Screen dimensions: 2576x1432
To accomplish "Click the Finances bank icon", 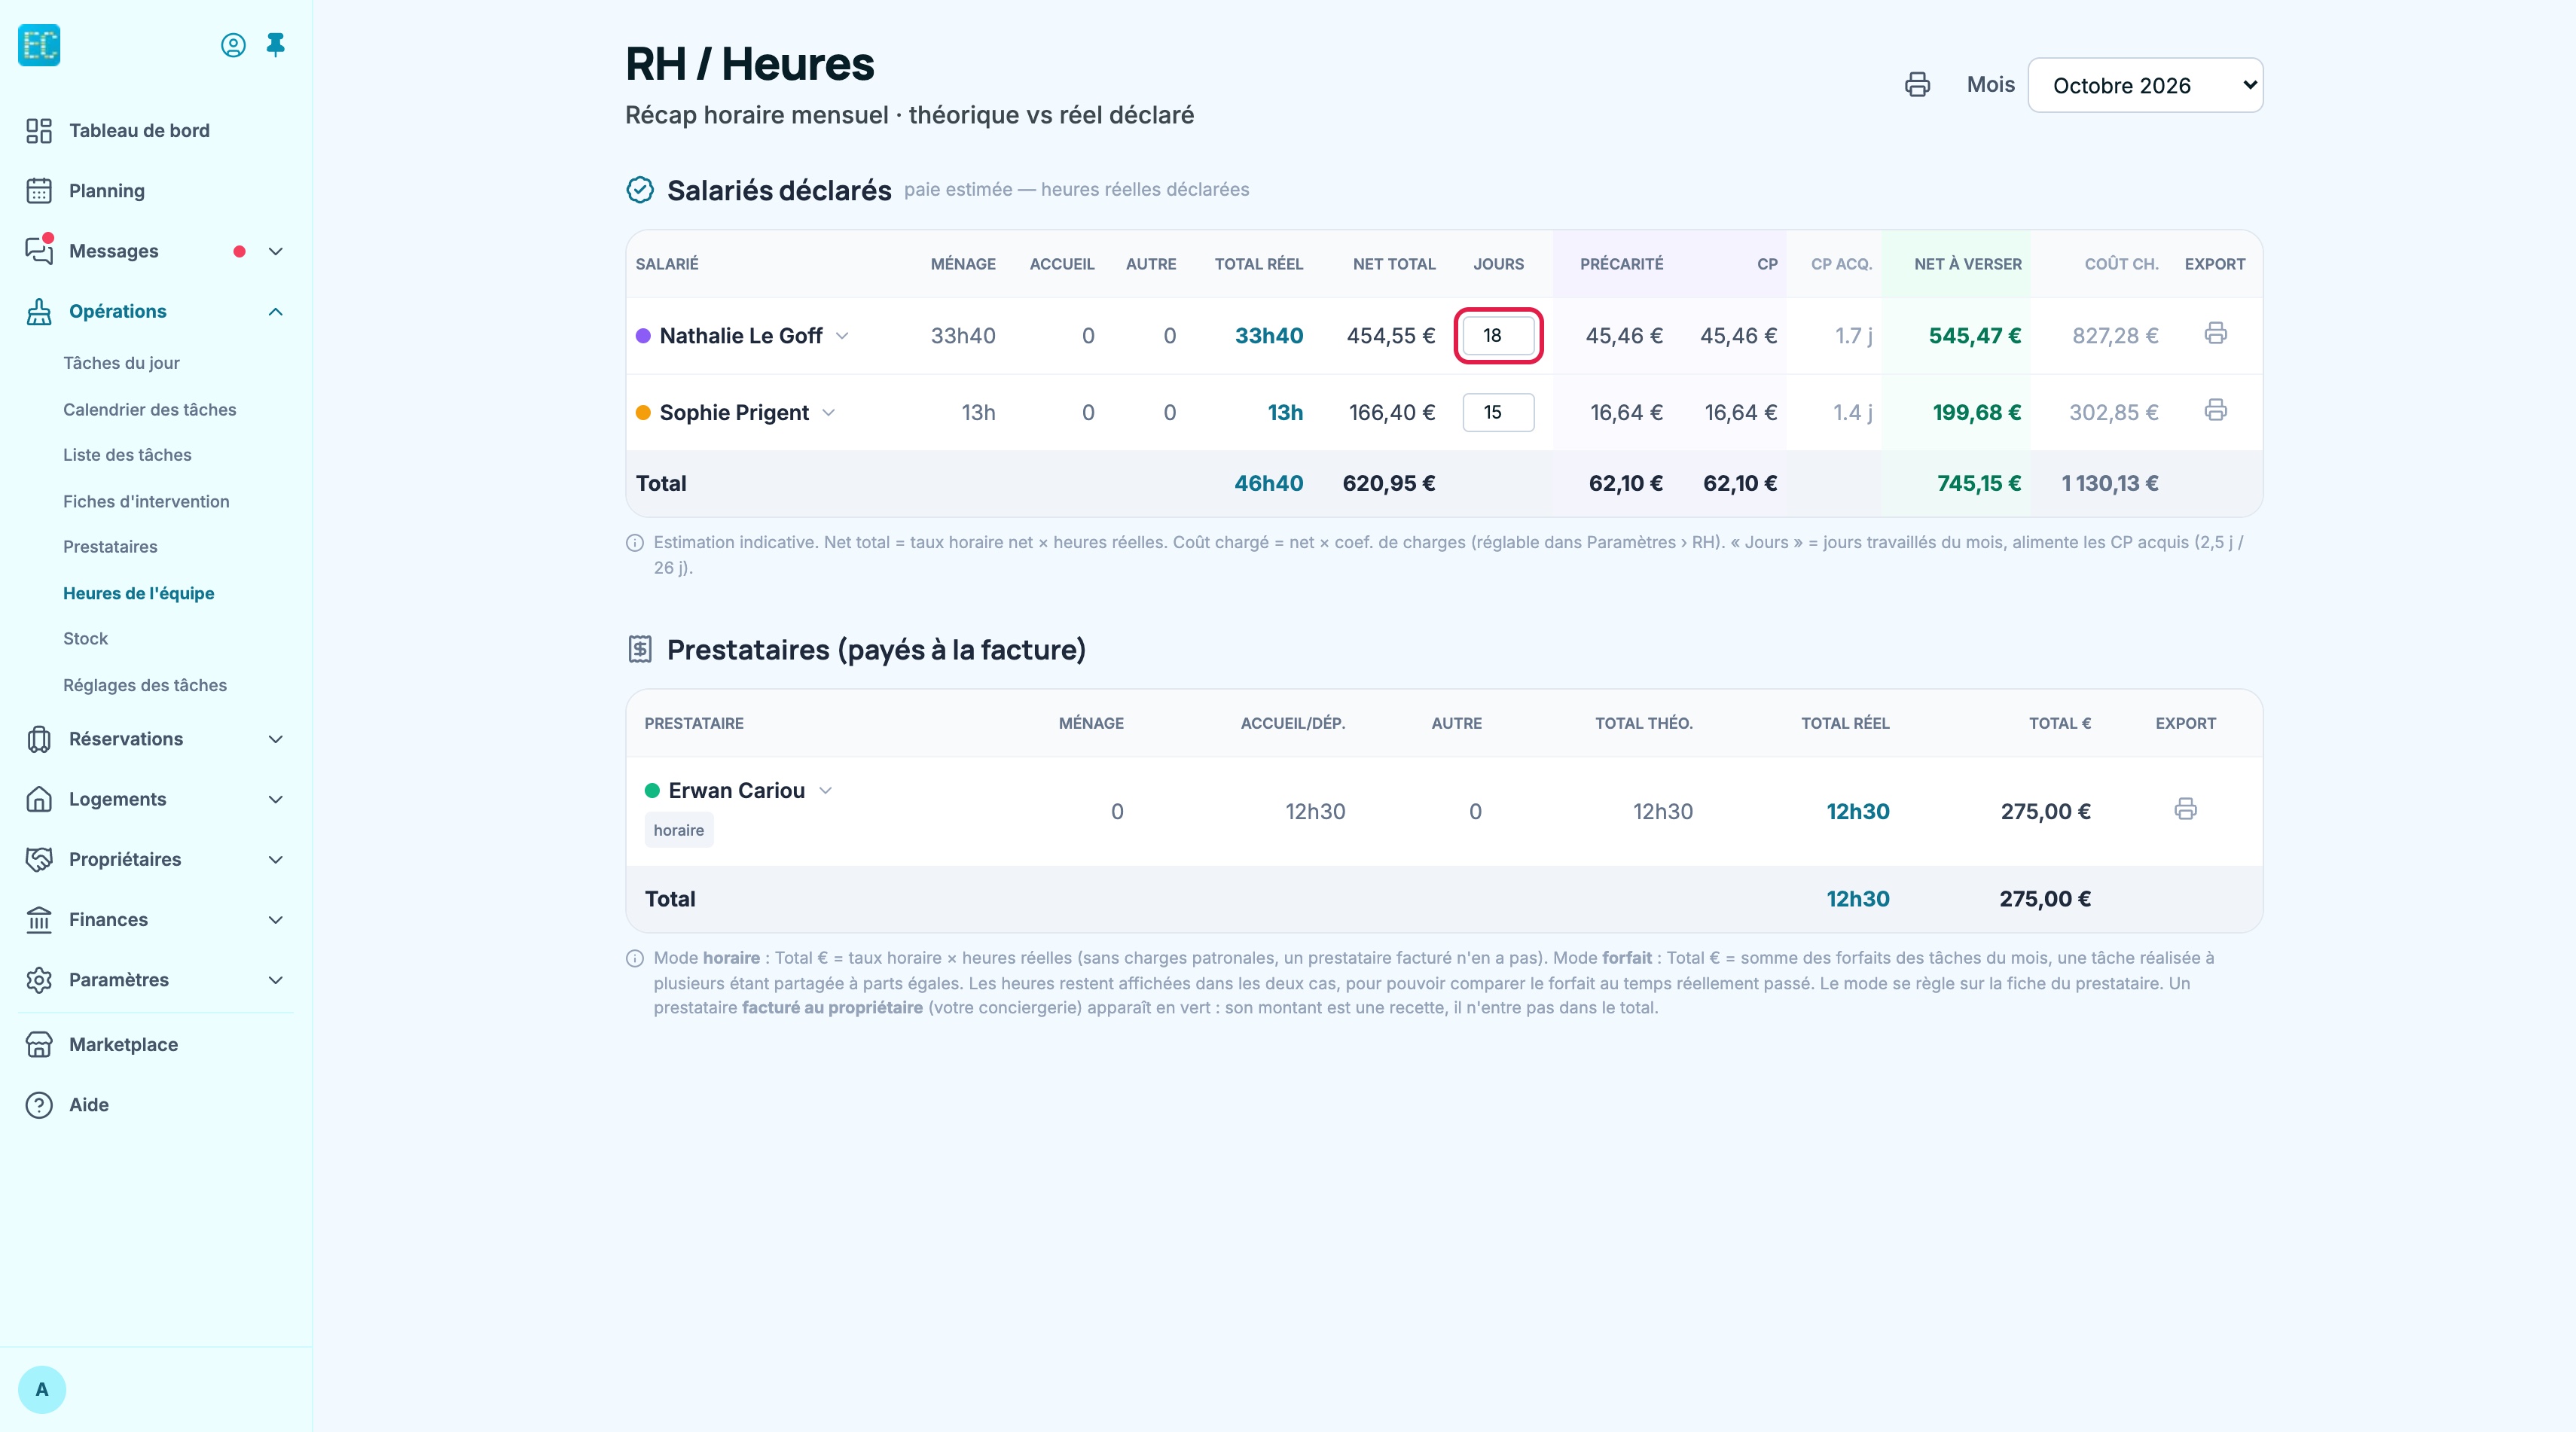I will click(39, 919).
